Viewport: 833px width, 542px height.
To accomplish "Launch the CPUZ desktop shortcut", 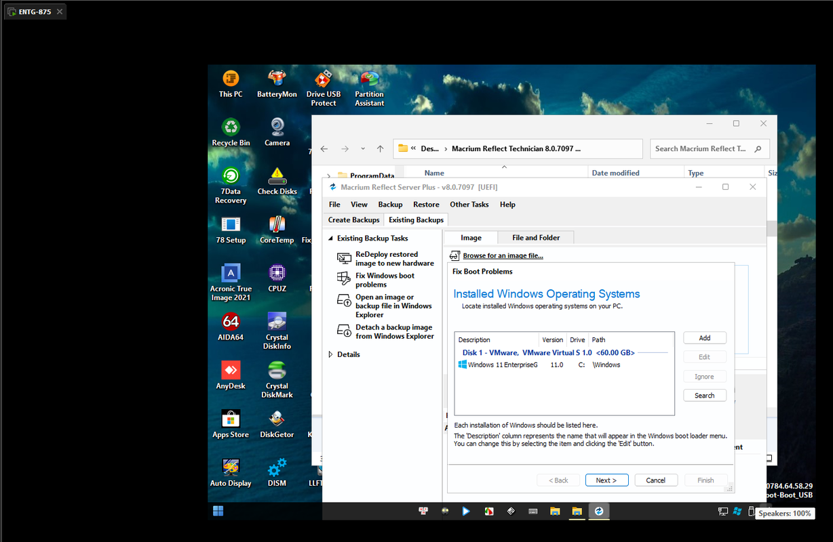I will pyautogui.click(x=277, y=278).
